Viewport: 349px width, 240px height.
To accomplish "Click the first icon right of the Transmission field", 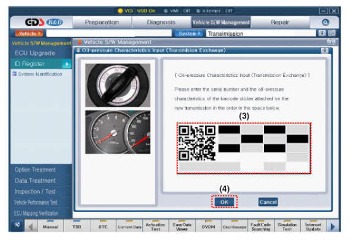I will (322, 33).
